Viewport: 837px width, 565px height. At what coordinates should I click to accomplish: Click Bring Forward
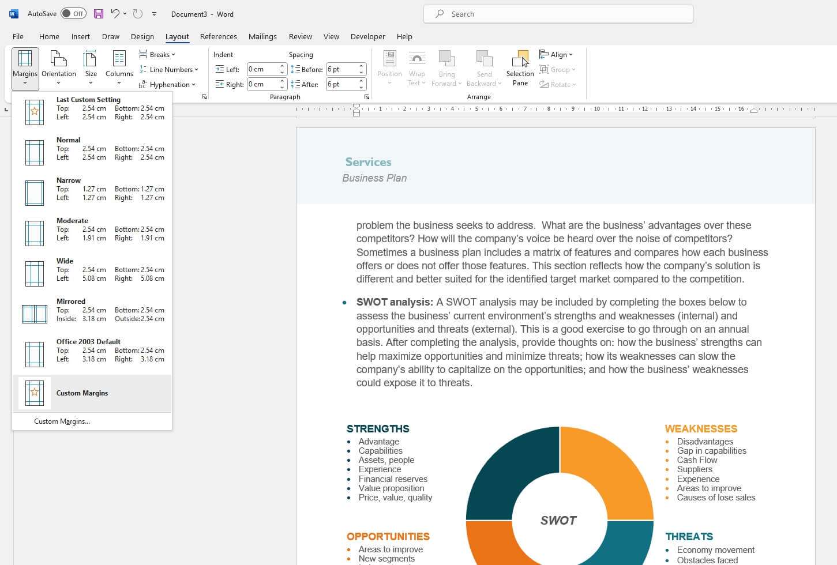click(x=446, y=68)
